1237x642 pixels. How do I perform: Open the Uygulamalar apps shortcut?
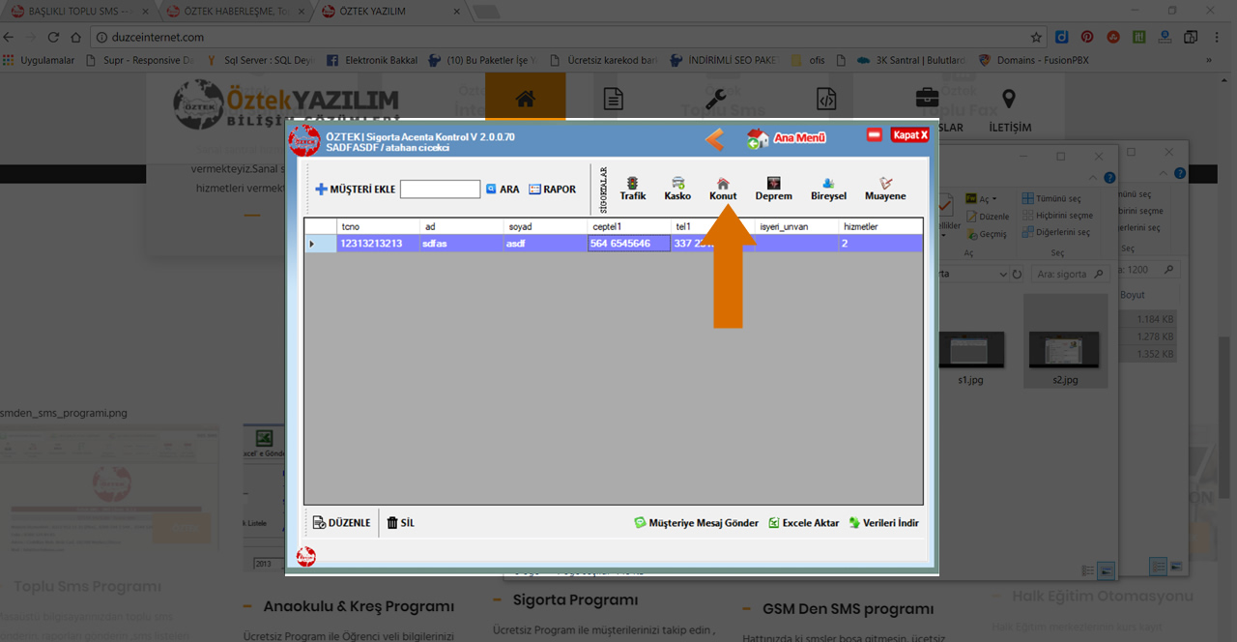(x=40, y=60)
